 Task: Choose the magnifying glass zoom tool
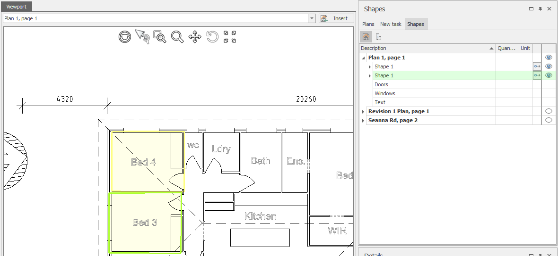coord(177,37)
